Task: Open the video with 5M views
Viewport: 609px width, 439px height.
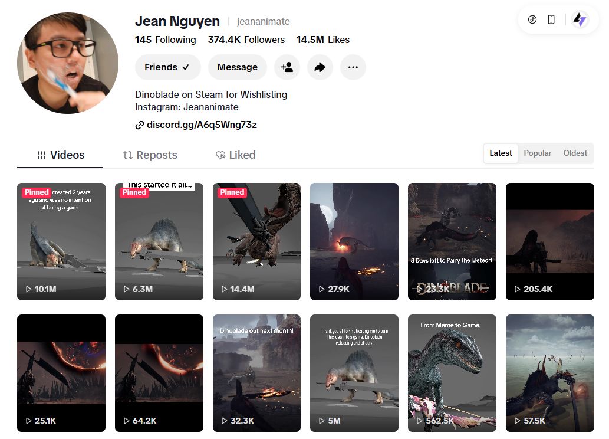Action: (354, 374)
